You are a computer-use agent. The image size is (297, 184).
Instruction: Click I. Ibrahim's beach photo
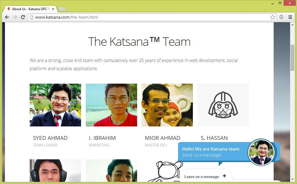coord(111,105)
